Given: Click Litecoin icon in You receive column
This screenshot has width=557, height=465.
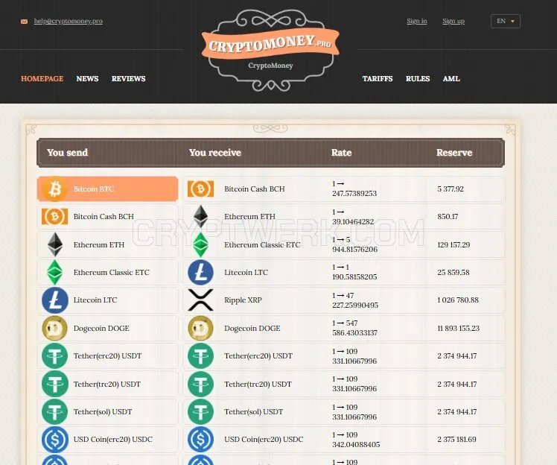Looking at the screenshot, I should (201, 272).
